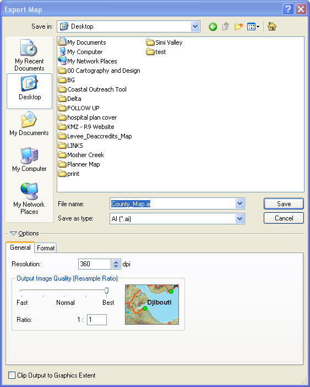
Task: Click the home folder icon
Action: (x=272, y=26)
